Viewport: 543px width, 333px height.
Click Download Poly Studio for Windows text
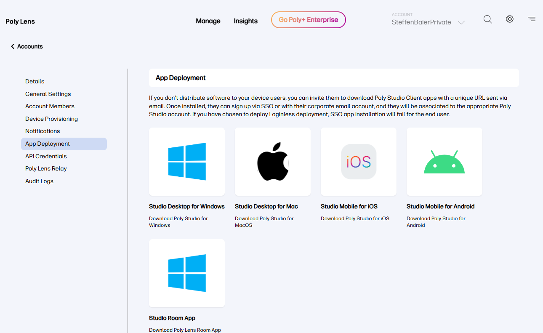[178, 222]
